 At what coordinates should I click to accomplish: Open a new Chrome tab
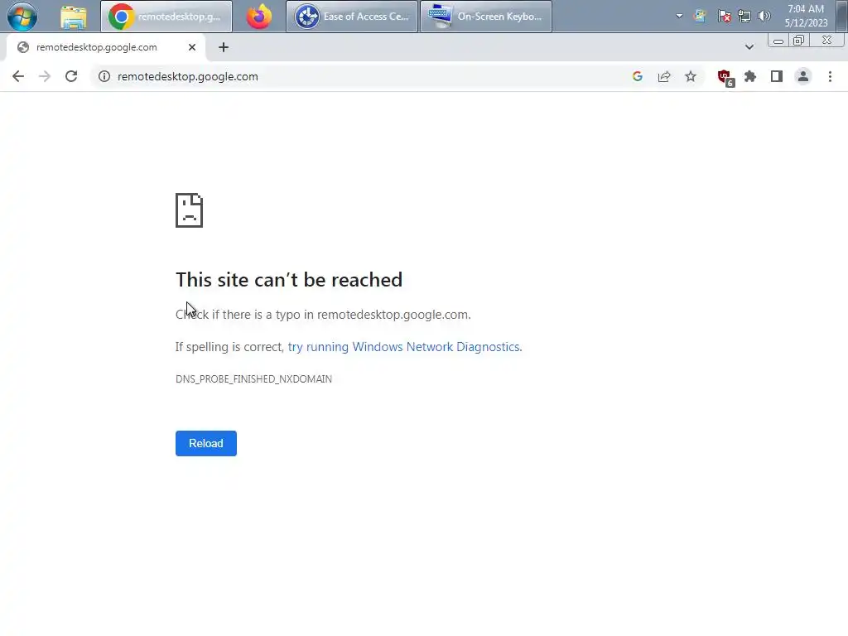pos(224,47)
